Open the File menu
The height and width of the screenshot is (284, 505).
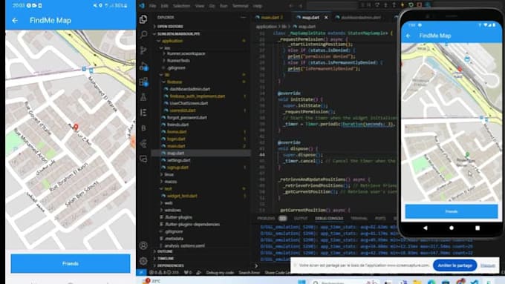tap(153, 6)
